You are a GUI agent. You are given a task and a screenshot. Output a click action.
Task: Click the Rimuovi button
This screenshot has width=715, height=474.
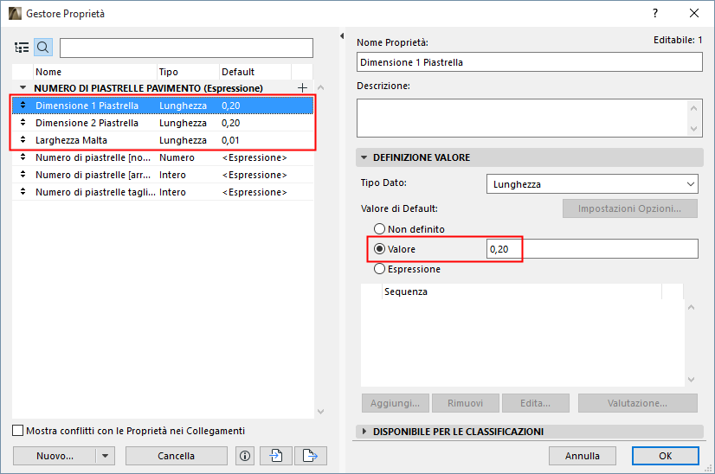[465, 403]
